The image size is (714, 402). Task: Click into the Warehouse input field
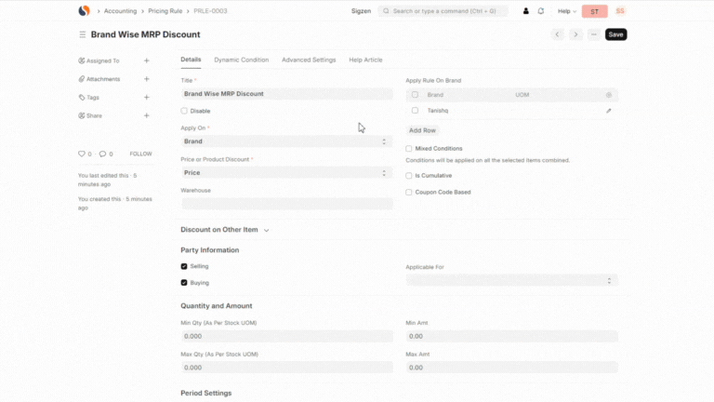(x=286, y=203)
